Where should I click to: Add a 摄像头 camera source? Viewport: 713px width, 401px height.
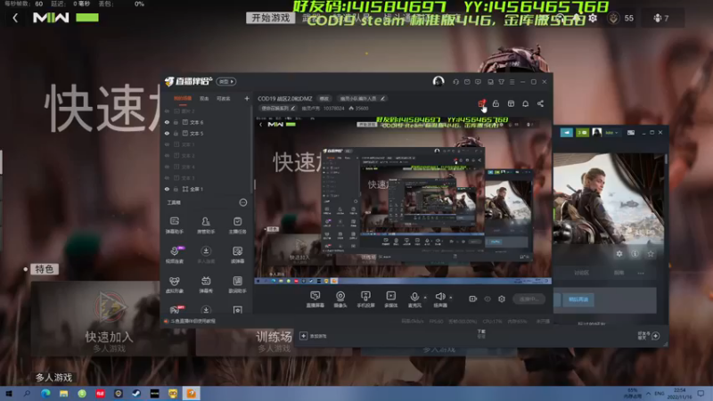[x=340, y=299]
